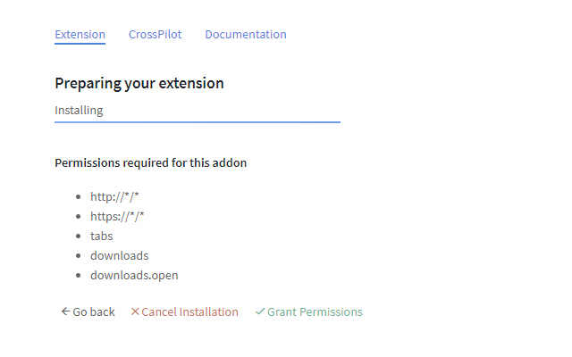Screen dimensions: 572x357
Task: Click the checkmark icon beside Grant Permissions
Action: coord(260,311)
